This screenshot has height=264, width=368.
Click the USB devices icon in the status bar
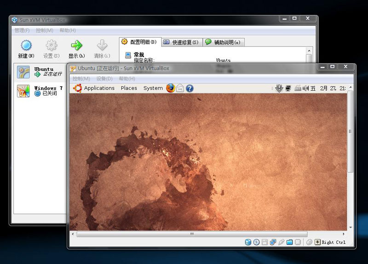click(x=281, y=242)
